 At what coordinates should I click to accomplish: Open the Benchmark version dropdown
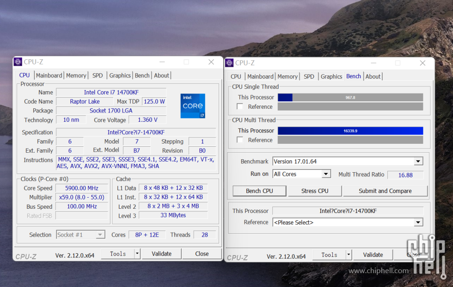(x=418, y=162)
